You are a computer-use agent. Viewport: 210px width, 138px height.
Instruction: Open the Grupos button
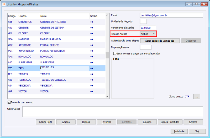pos(66,122)
